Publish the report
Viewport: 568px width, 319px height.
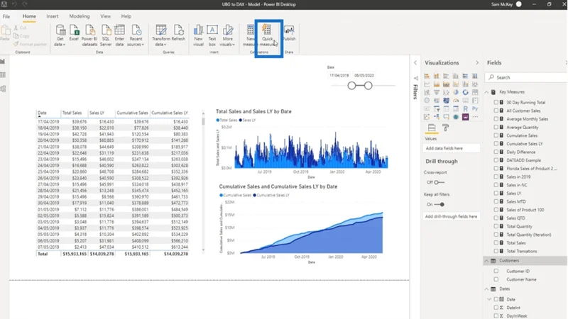(289, 33)
